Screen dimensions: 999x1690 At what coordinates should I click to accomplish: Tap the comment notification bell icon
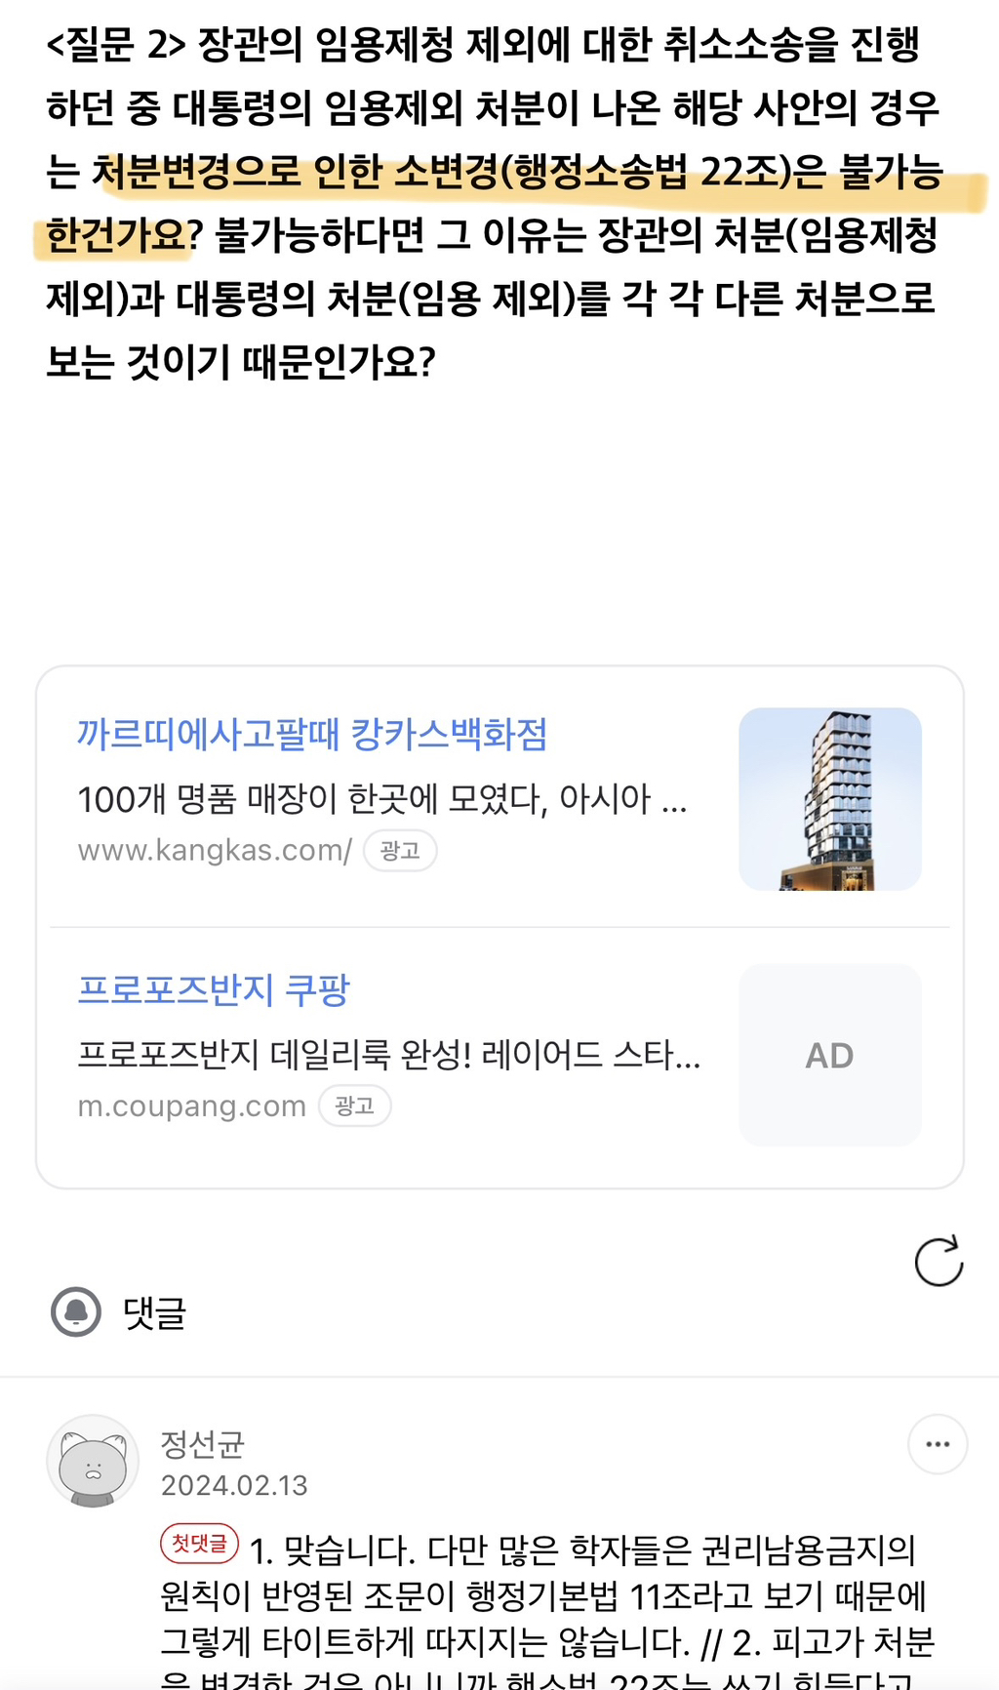[76, 1311]
